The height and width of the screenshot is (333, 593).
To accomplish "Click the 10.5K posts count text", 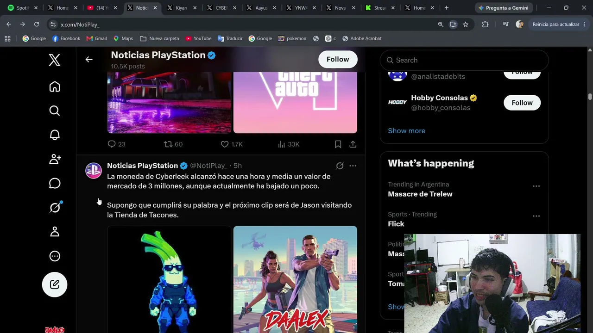I will 128,66.
